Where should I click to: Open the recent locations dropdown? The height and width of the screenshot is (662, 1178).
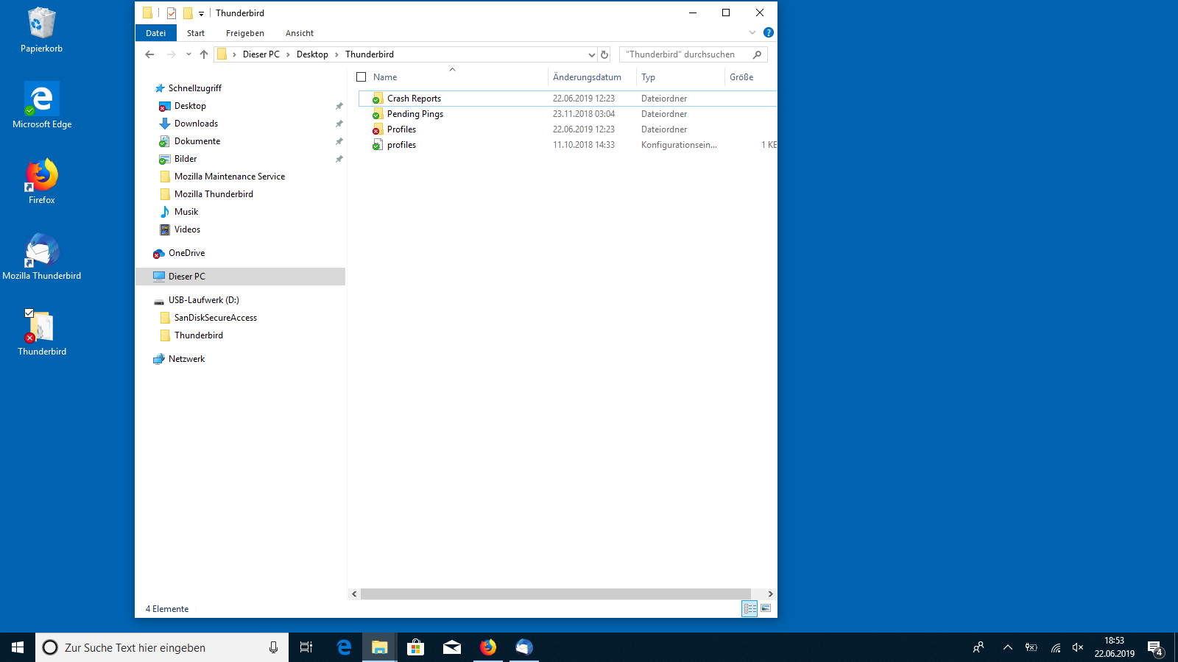[x=188, y=54]
